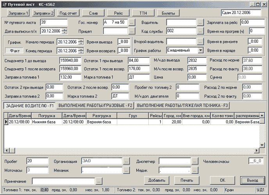Switch to ЗАДАНИЕ ВОДИТЕЛЮ - F1 tab
The image size is (269, 195).
(x=30, y=106)
